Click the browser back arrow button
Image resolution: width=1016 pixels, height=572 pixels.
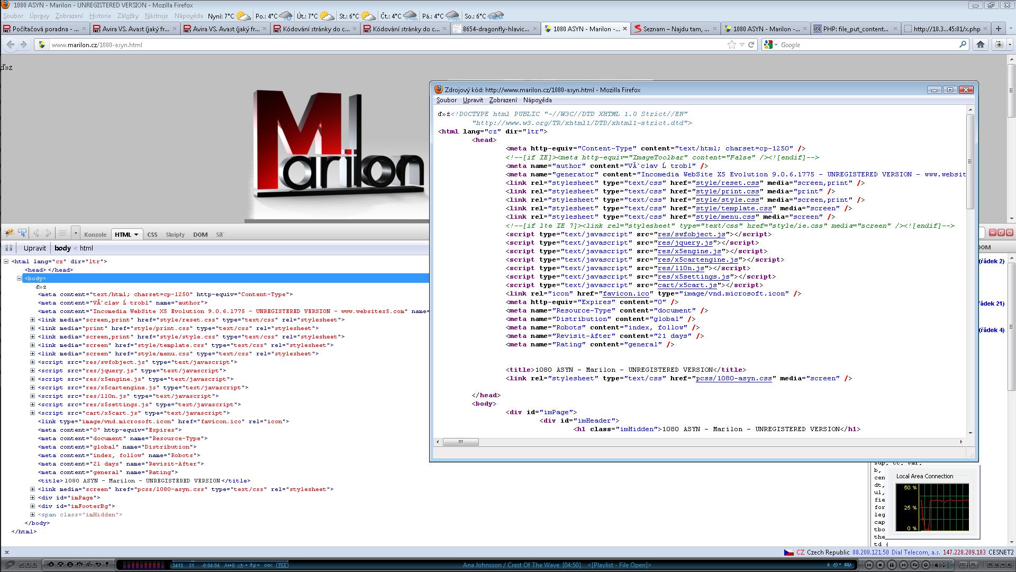point(11,45)
